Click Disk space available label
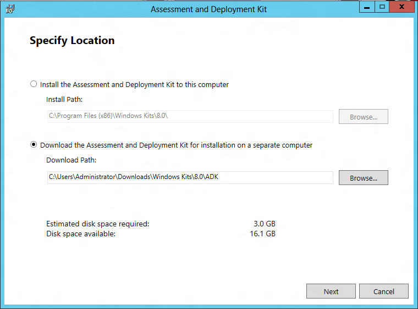418x309 pixels. (x=81, y=234)
